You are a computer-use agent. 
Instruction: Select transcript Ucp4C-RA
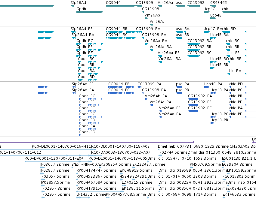(x=207, y=32)
